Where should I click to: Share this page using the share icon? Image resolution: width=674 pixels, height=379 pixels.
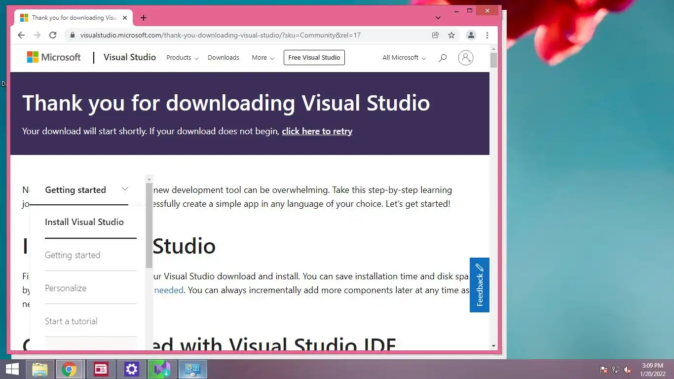(x=435, y=35)
